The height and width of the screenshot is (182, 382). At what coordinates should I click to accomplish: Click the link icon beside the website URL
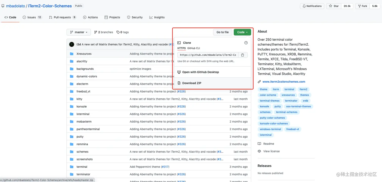(259, 82)
